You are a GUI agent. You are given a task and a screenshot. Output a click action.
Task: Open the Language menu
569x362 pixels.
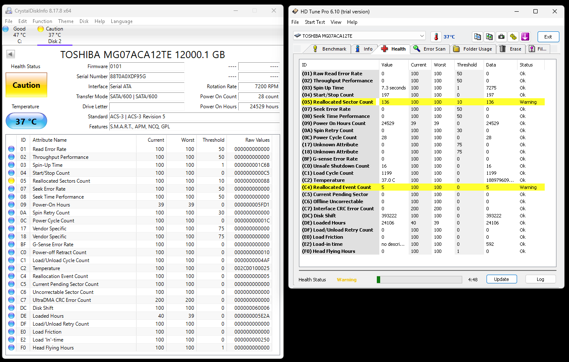[x=121, y=21]
